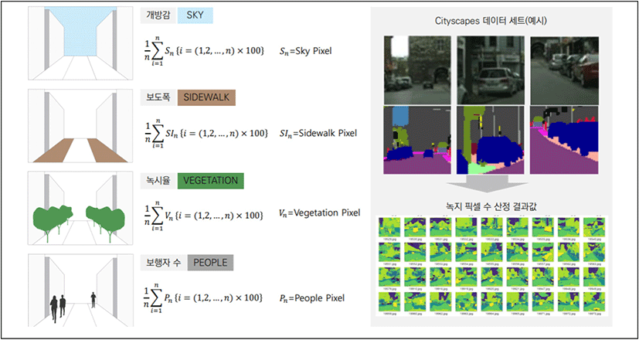Click the brown sidewalk street diagram
Screen dimensions: 639x340
pyautogui.click(x=80, y=126)
